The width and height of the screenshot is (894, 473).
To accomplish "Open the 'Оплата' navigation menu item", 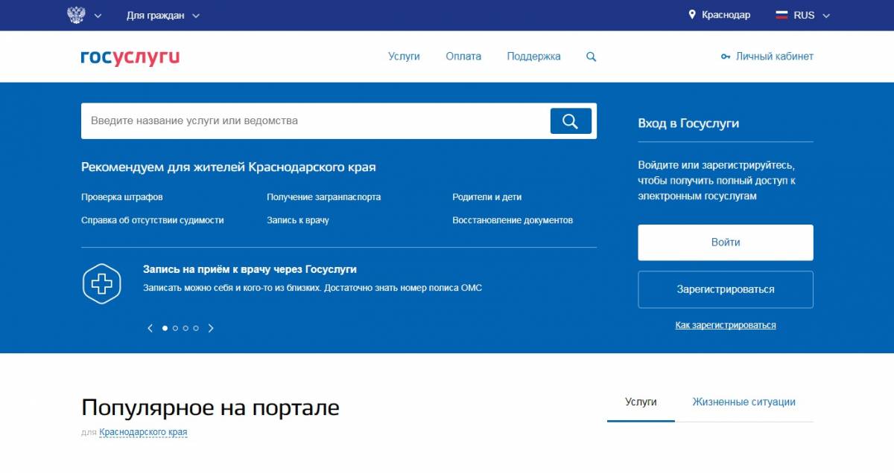I will coord(463,57).
